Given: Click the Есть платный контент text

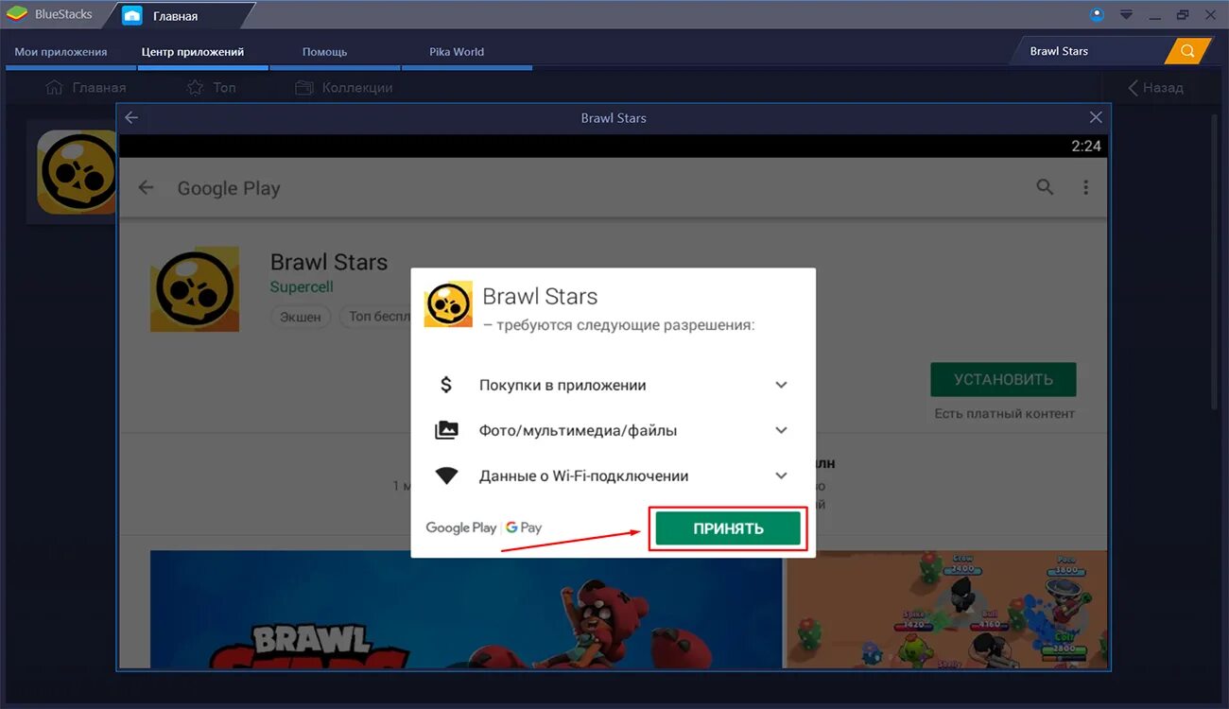Looking at the screenshot, I should pyautogui.click(x=1004, y=413).
